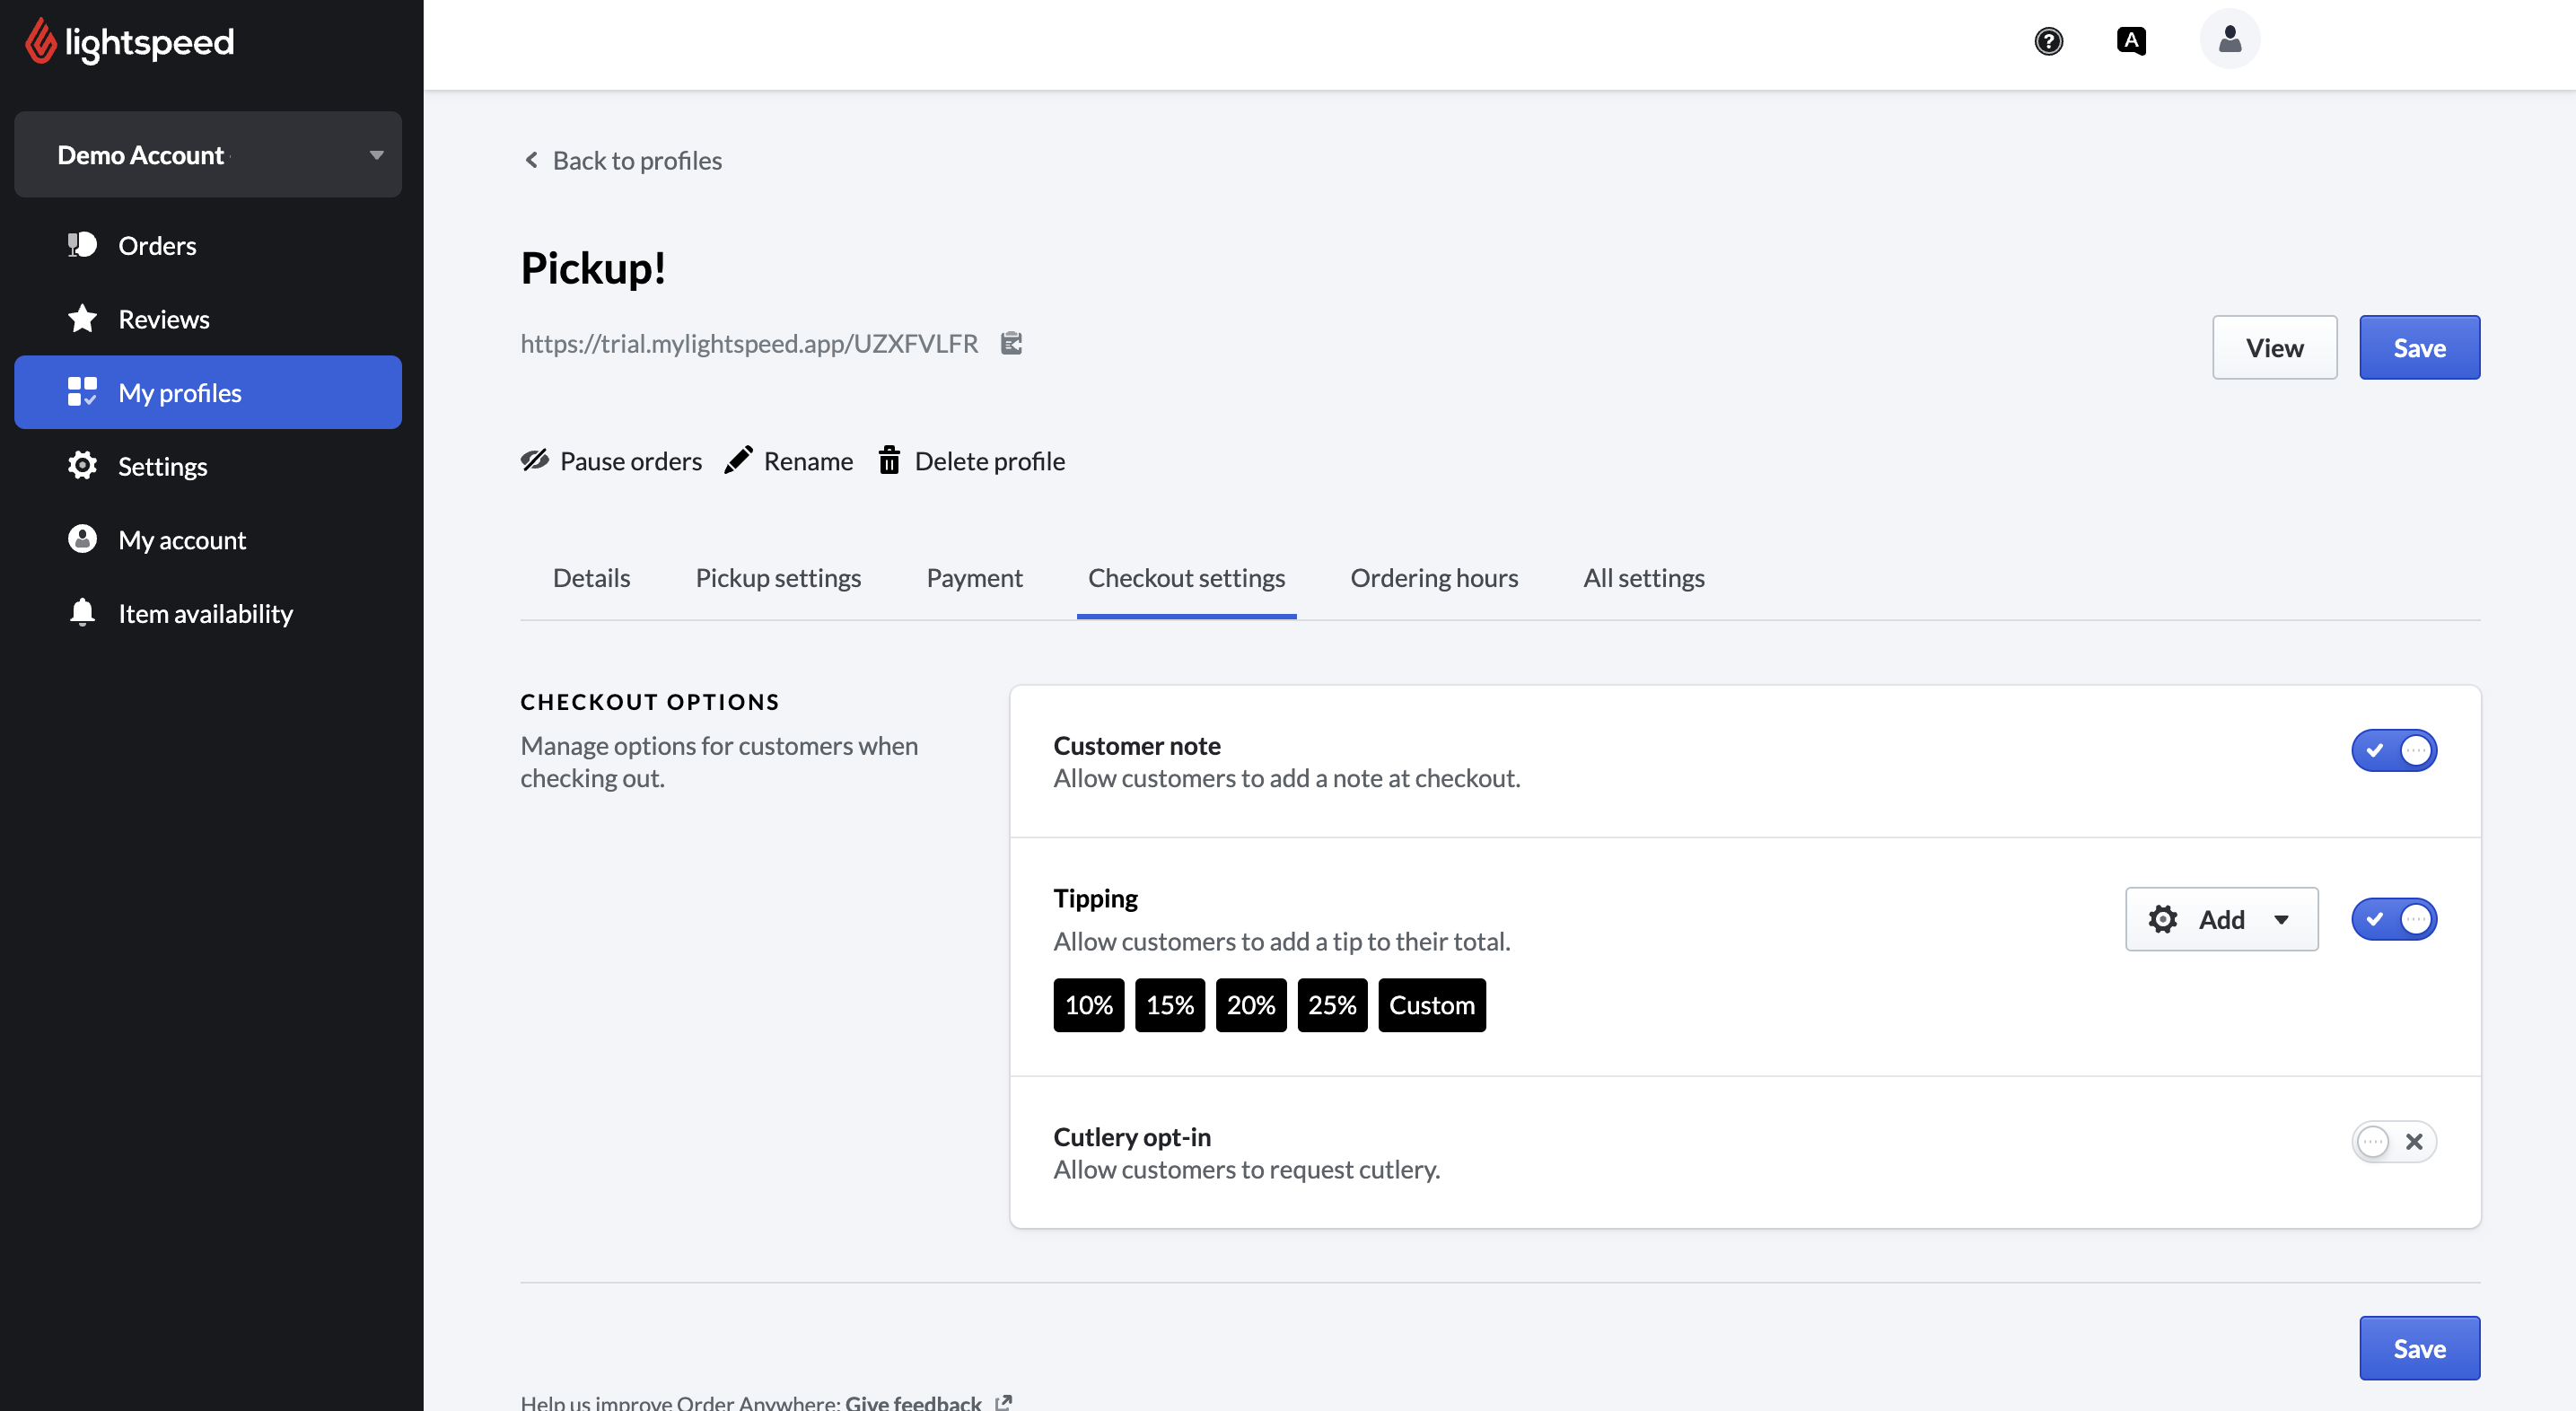Viewport: 2576px width, 1411px height.
Task: Delete the profile using the trash icon
Action: (889, 460)
